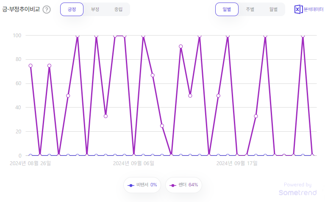Click the data point valued about 25

pos(162,126)
